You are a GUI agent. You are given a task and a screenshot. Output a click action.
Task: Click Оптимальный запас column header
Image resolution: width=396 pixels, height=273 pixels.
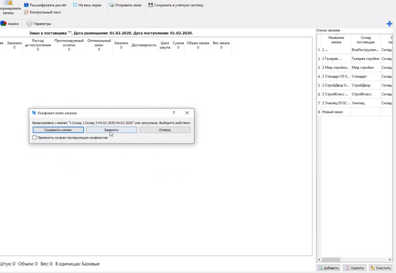[x=99, y=45]
